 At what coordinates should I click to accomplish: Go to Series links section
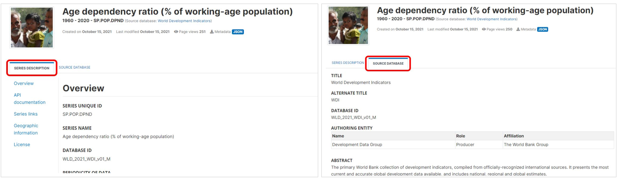(26, 114)
